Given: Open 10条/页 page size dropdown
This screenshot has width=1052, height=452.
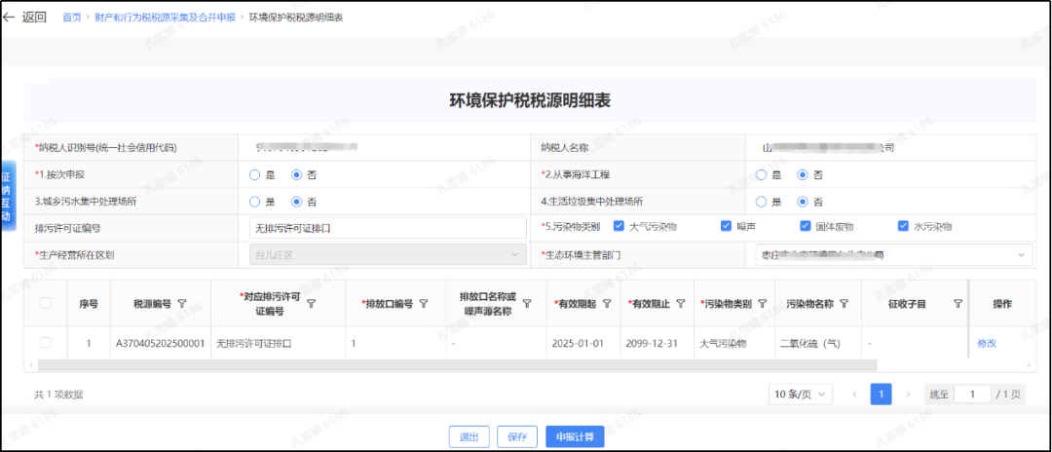Looking at the screenshot, I should coord(801,395).
